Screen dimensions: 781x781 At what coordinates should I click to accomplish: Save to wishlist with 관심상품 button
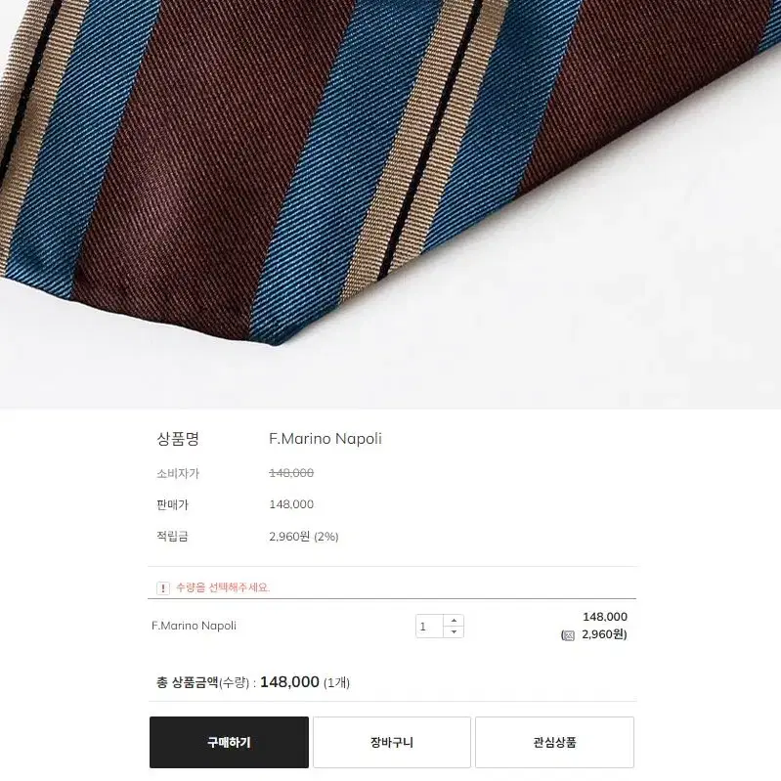coord(554,742)
